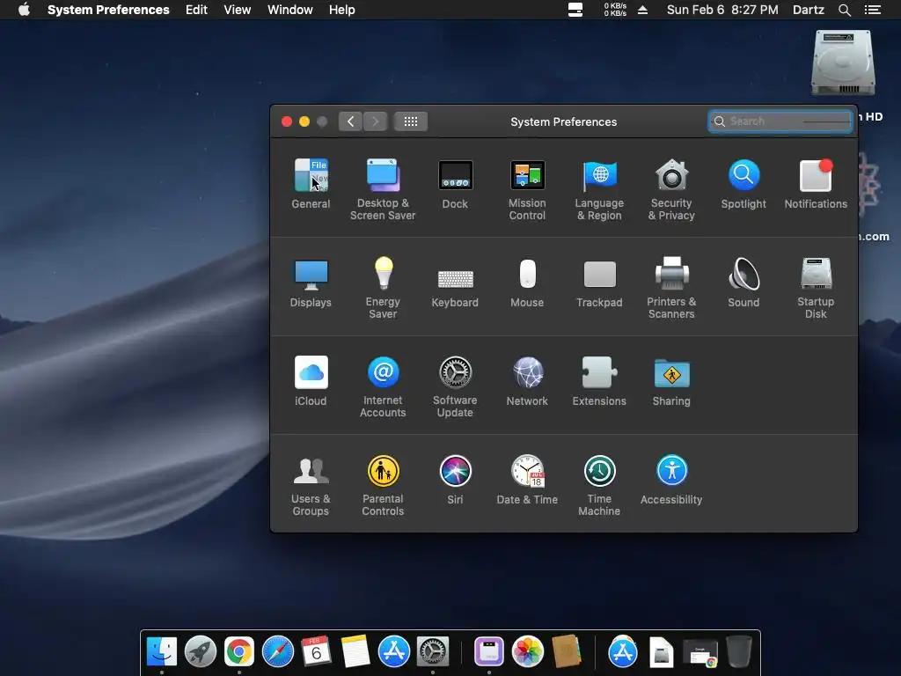Click the date and time in menu bar
Screen dimensions: 901x676
[722, 10]
